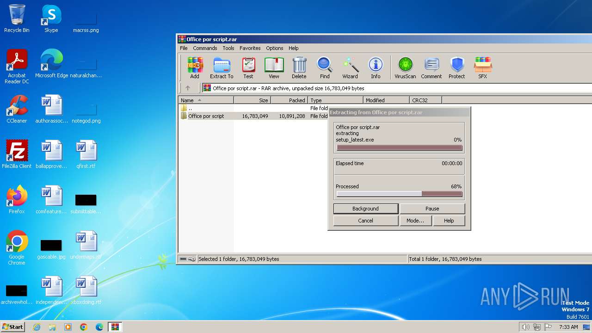Click the drive icon in status bar
592x333 pixels.
click(183, 259)
